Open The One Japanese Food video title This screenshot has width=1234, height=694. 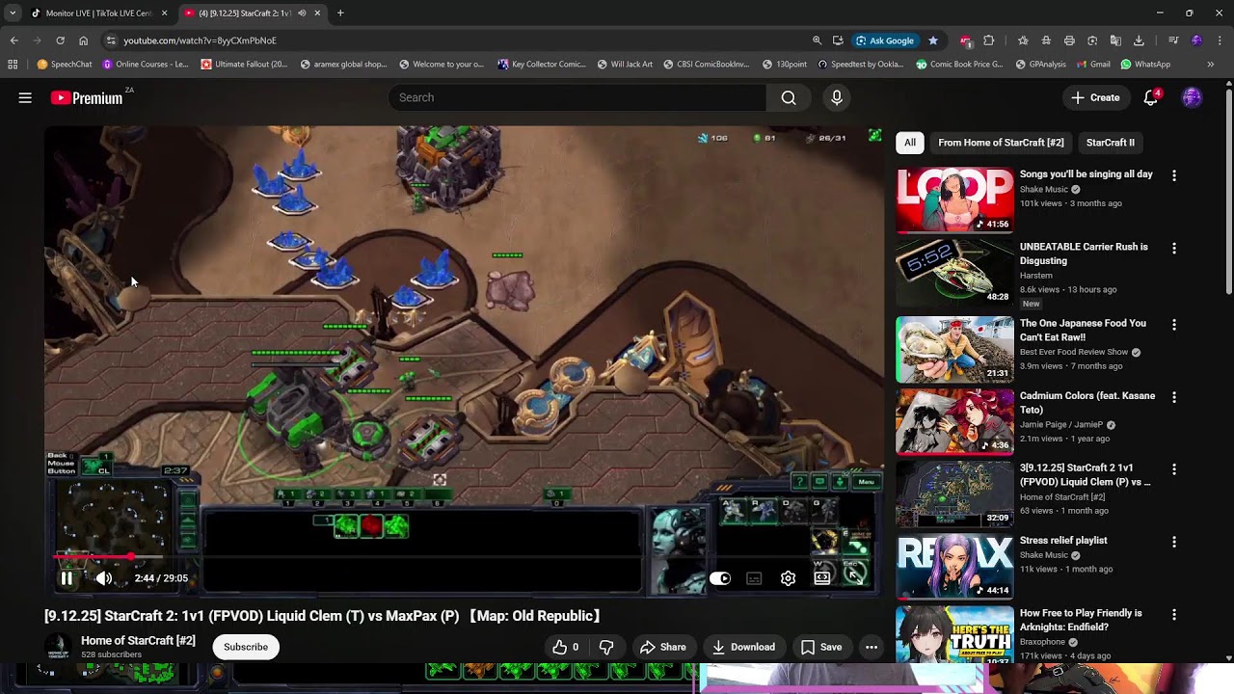coord(1083,331)
